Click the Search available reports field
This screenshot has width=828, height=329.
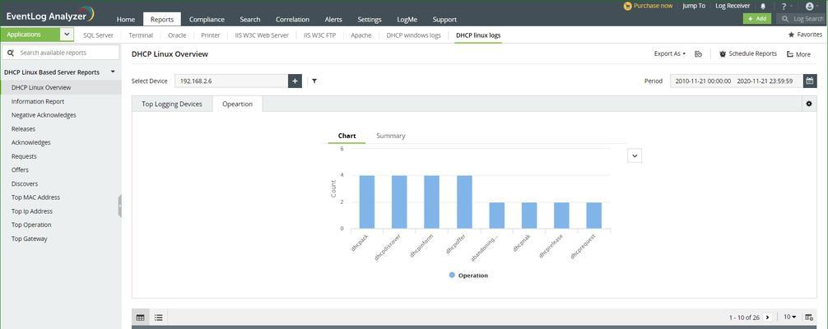point(61,53)
